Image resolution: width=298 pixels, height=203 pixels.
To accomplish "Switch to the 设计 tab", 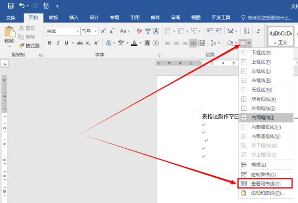I will (x=94, y=18).
